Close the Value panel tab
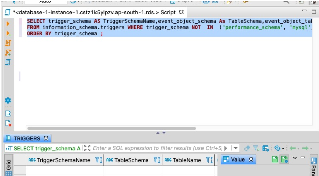This screenshot has height=176, width=319. (x=251, y=159)
